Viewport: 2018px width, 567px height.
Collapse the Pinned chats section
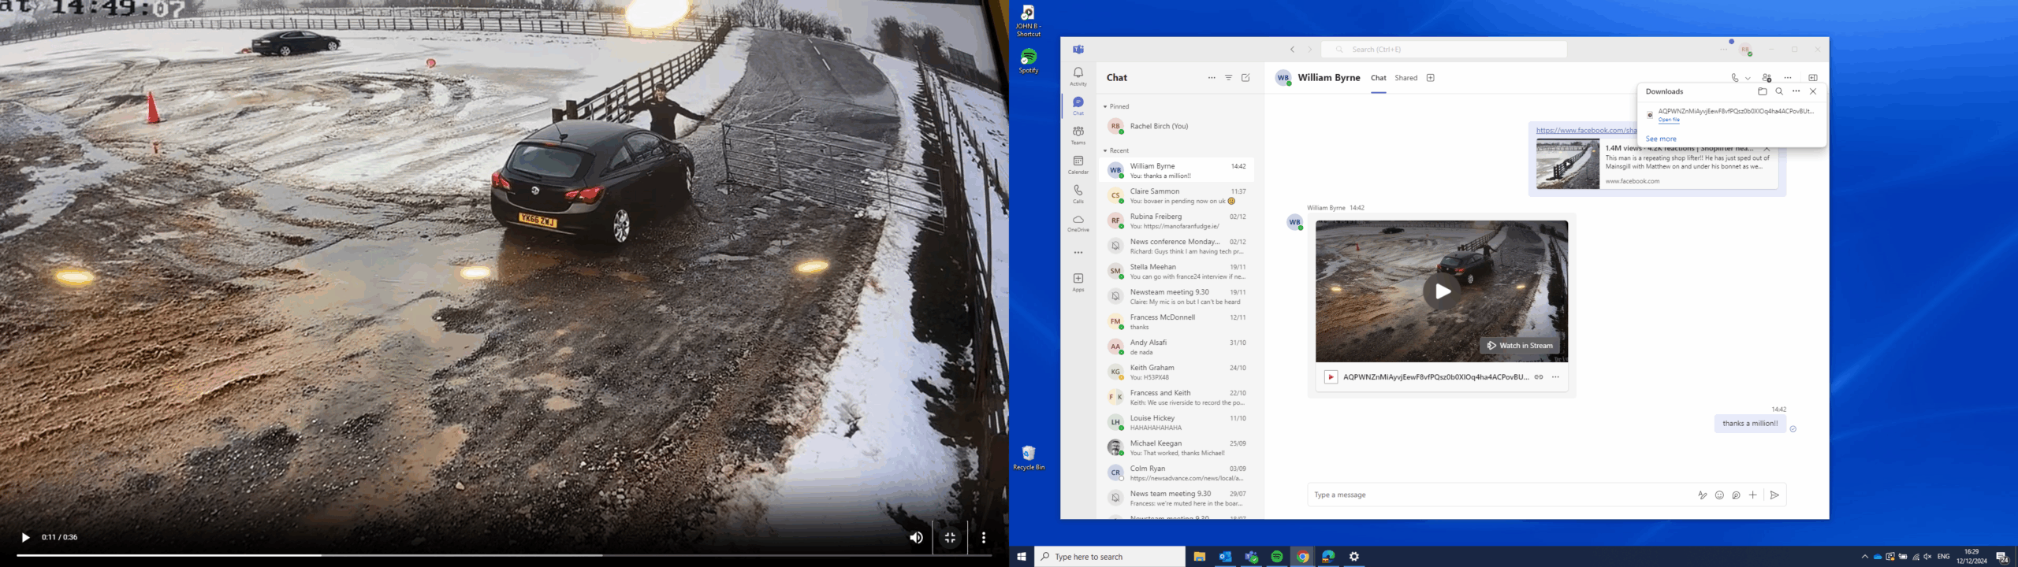point(1105,106)
